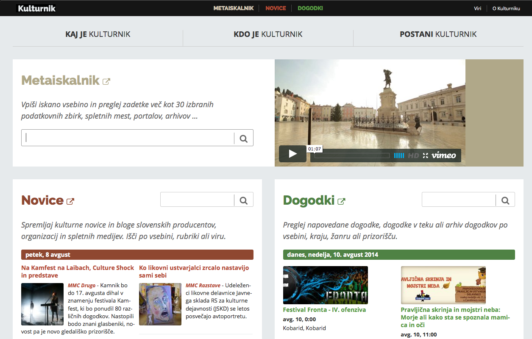This screenshot has height=339, width=532.
Task: Play the Vimeo video
Action: (x=292, y=154)
